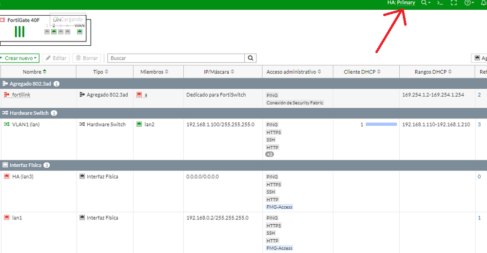Select DHCP range 192.168.1.110-192.168.1.210

436,124
